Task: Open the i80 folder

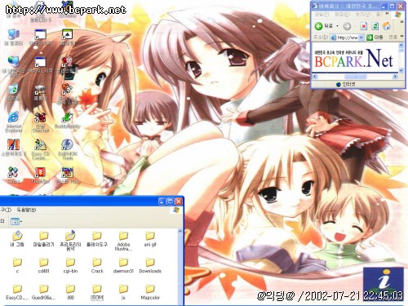Action: point(70,292)
